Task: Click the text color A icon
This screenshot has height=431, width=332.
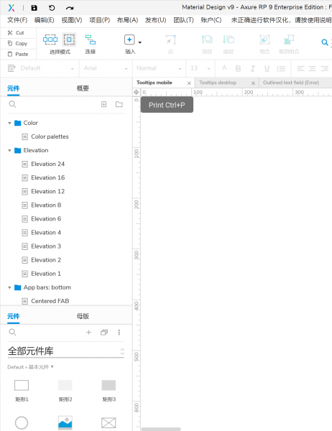Action: (x=224, y=68)
